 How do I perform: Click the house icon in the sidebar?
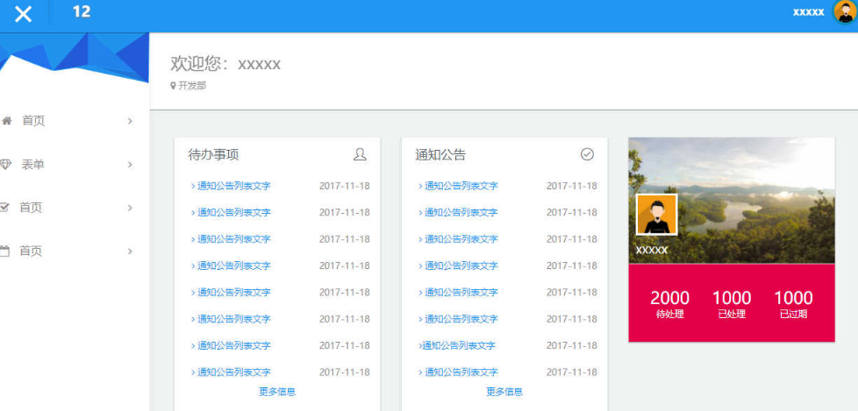6,121
